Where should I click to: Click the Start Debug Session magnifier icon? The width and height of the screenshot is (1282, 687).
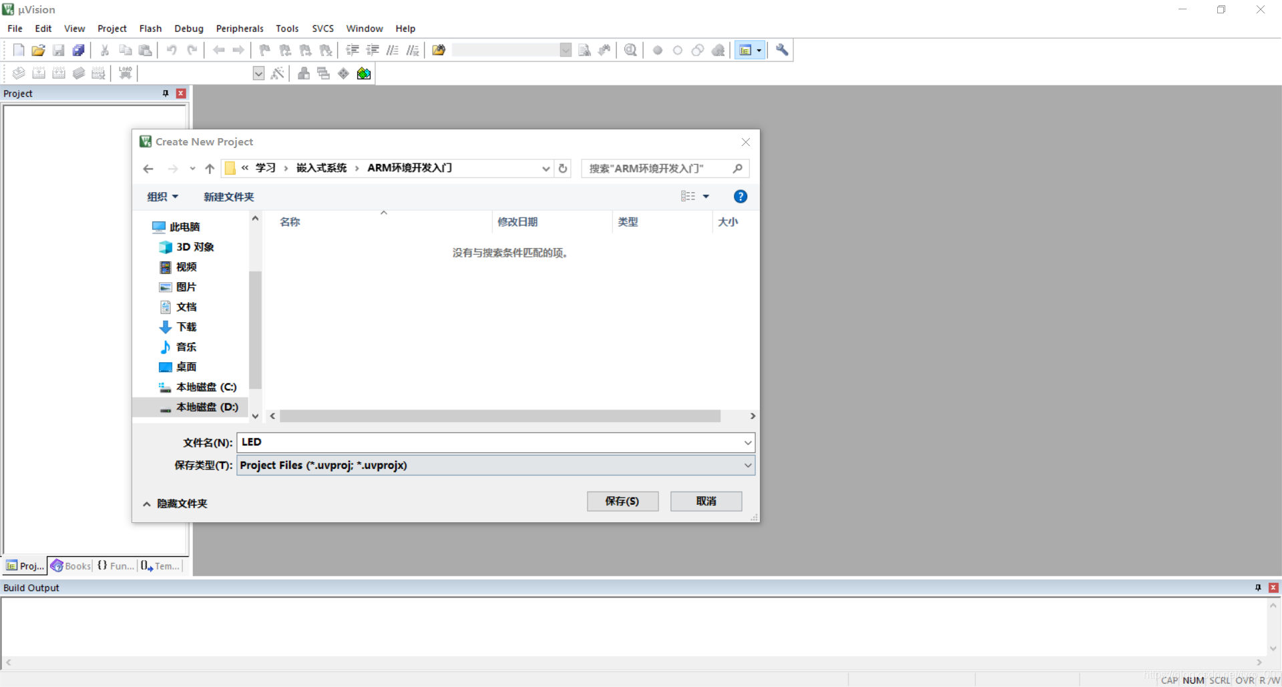(x=630, y=50)
